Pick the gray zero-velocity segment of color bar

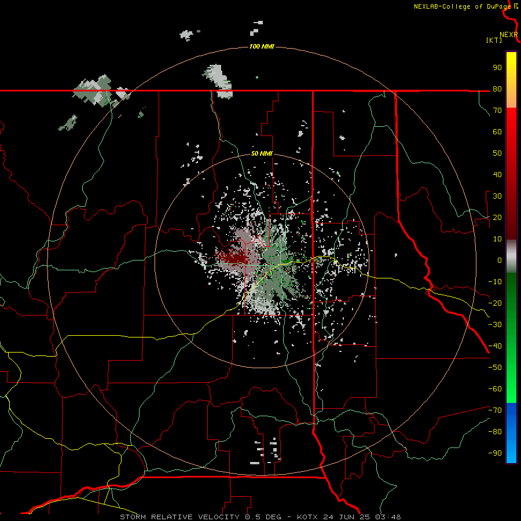511,256
